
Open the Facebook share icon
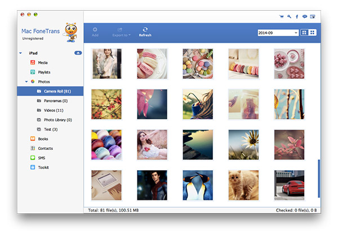pyautogui.click(x=296, y=17)
